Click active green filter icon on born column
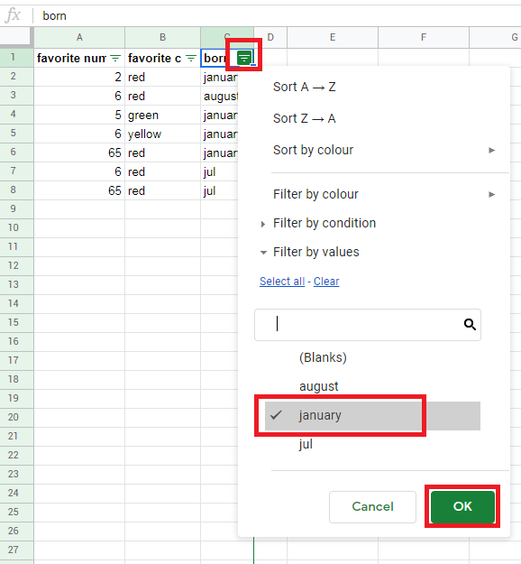521x564 pixels. click(x=244, y=58)
